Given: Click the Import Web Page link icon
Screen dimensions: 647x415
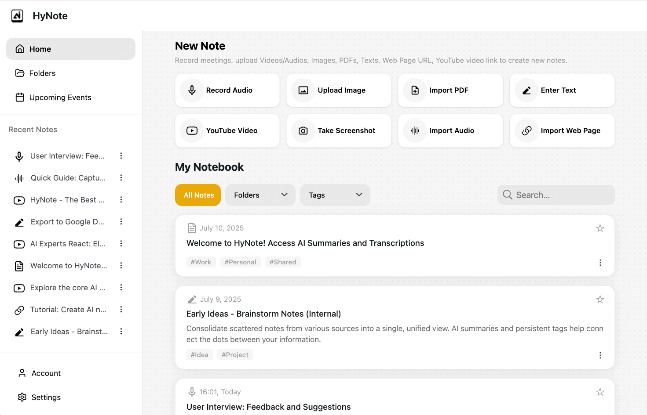Looking at the screenshot, I should (x=526, y=130).
